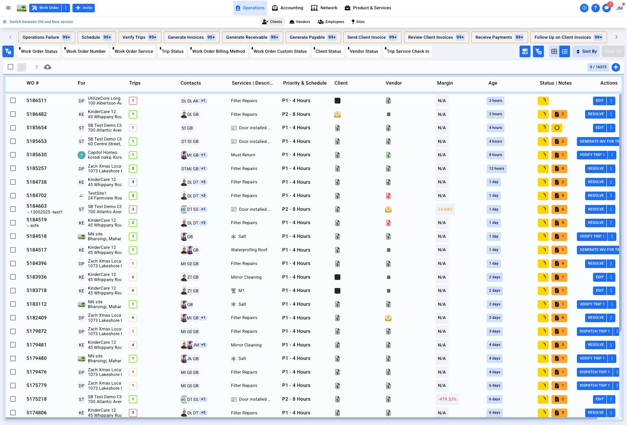
Task: Click green vendor invoice icon for 5185630
Action: pos(388,155)
